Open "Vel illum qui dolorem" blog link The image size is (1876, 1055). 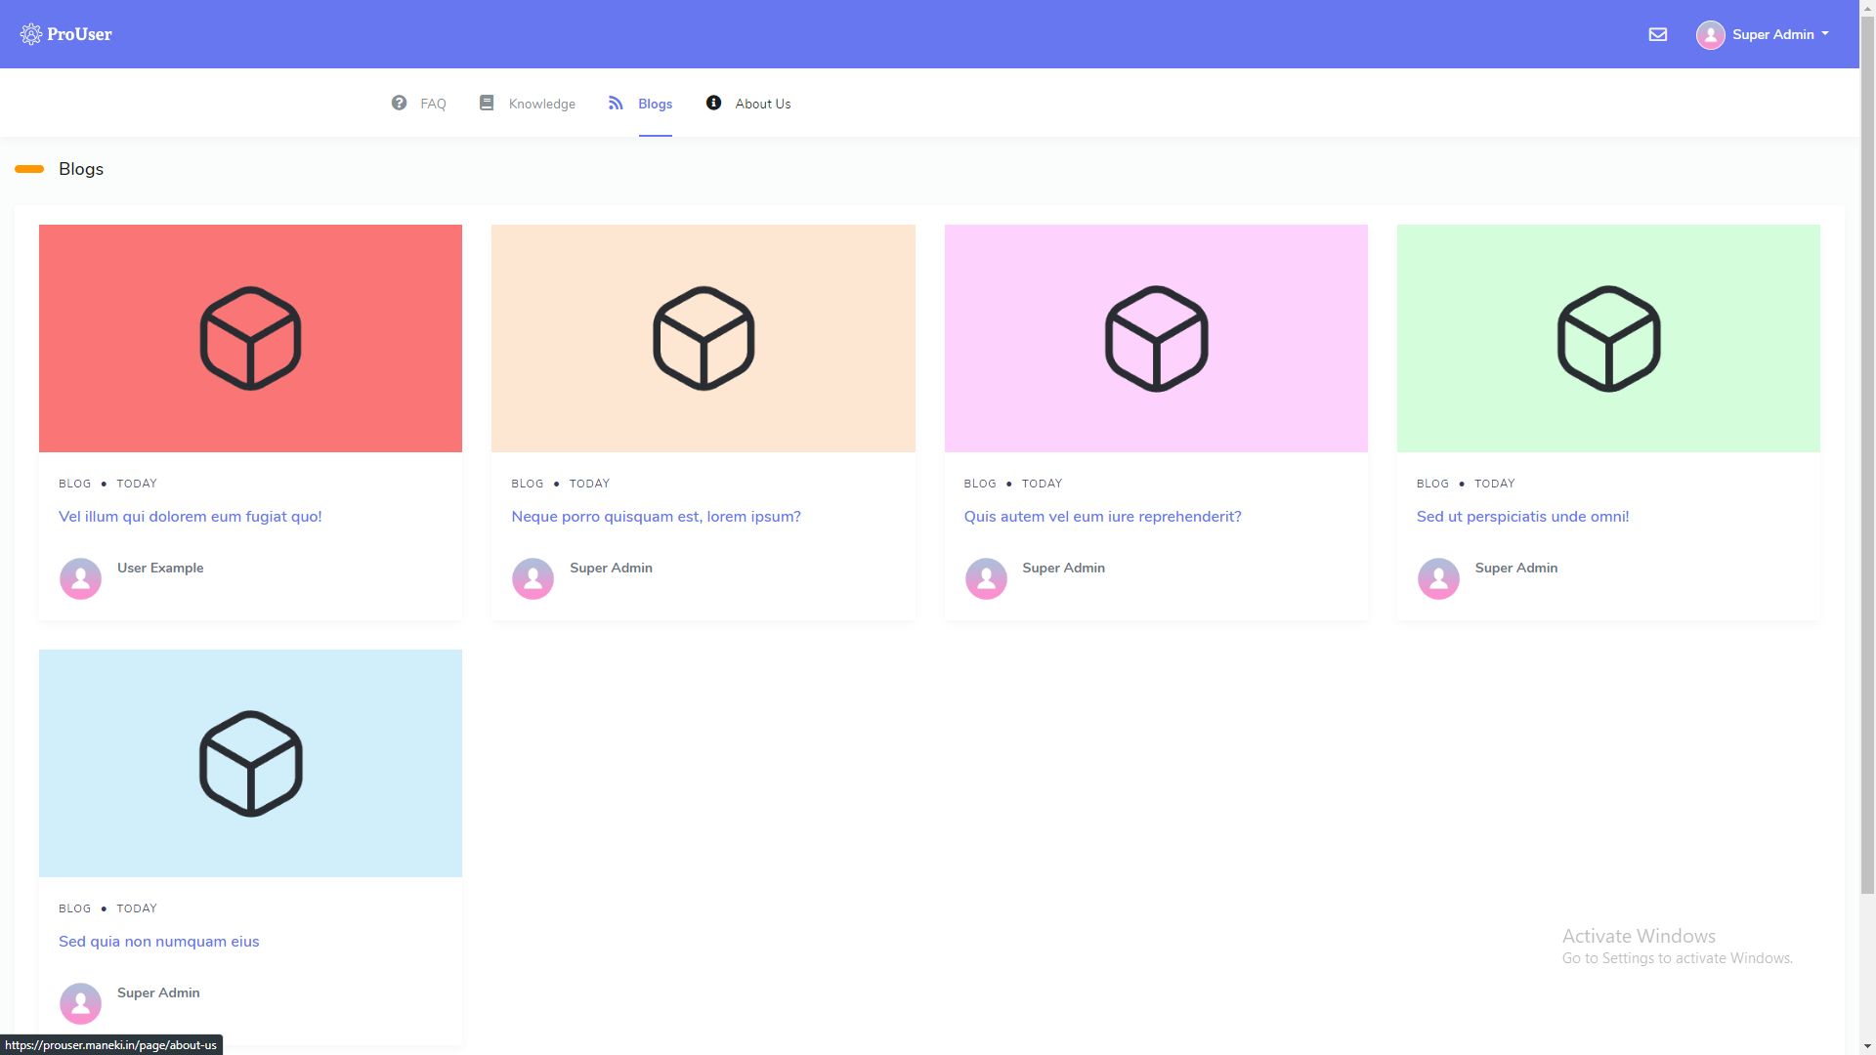tap(190, 517)
